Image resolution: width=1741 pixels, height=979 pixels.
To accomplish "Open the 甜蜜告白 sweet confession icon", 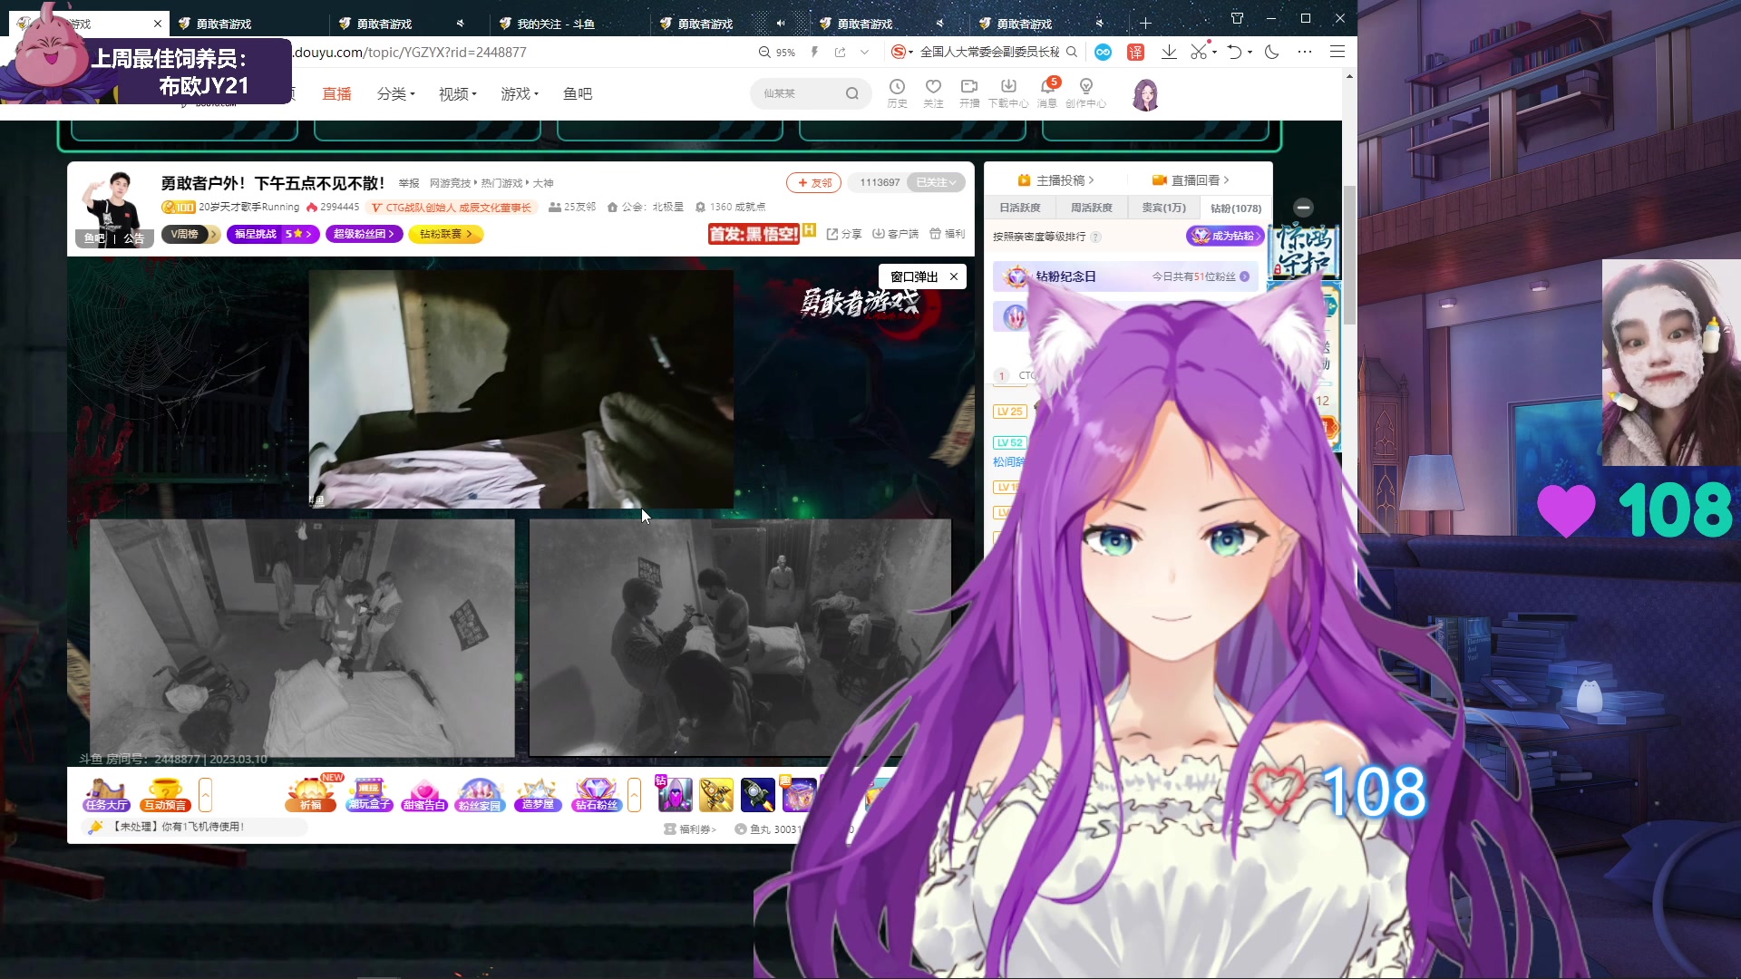I will click(424, 794).
